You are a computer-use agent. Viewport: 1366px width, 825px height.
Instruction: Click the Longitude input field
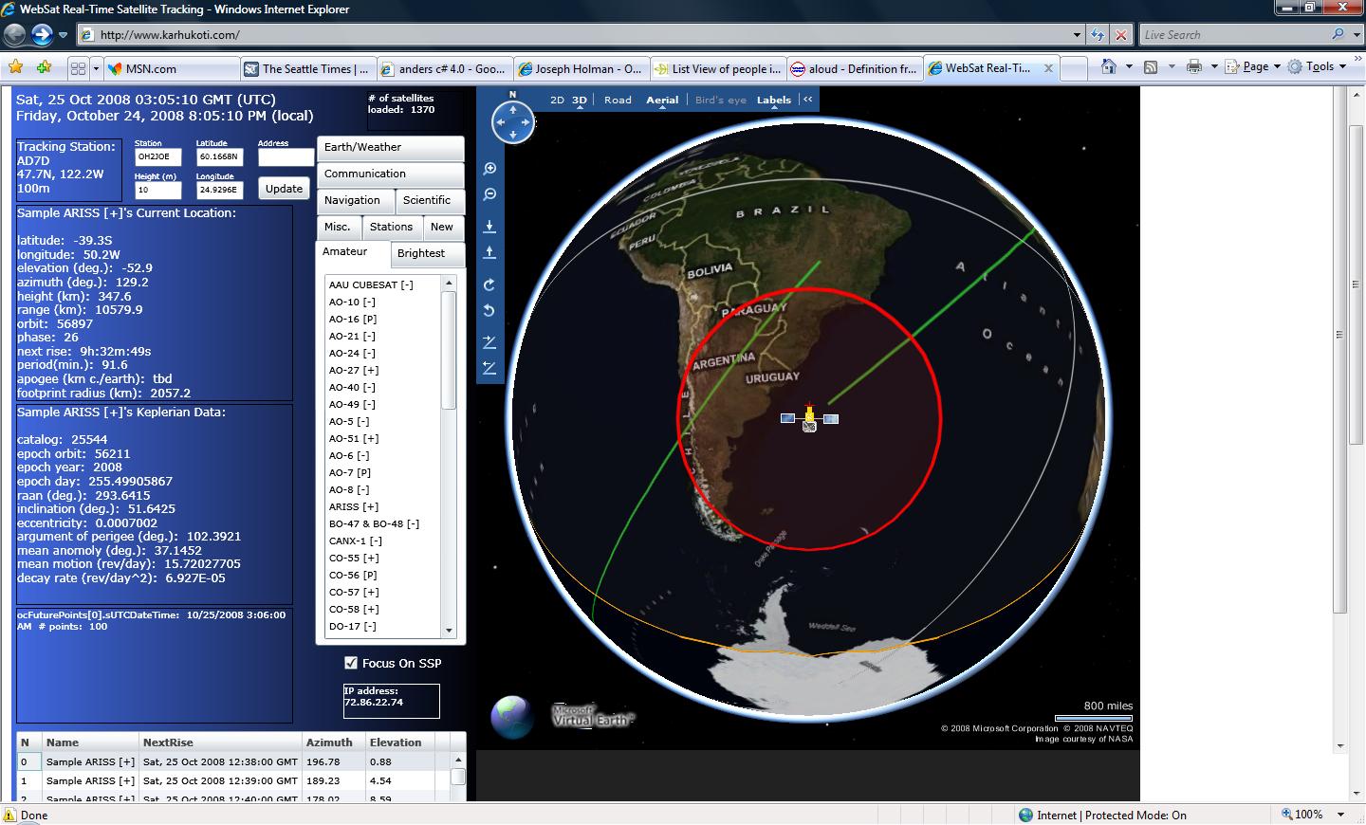click(x=220, y=190)
